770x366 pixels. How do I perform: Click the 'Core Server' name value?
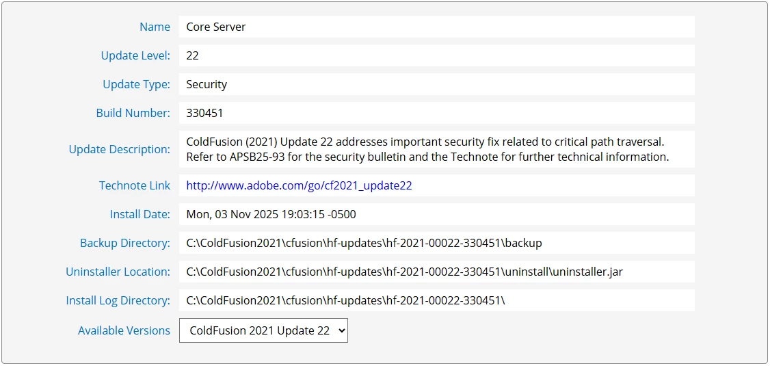tap(216, 27)
